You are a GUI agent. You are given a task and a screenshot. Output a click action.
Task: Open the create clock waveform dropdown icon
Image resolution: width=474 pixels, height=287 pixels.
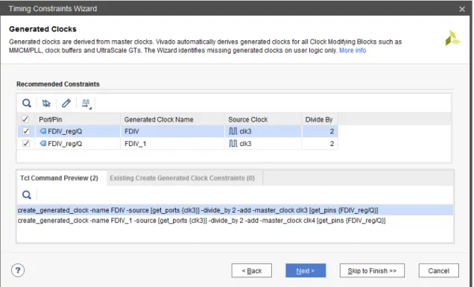[86, 104]
